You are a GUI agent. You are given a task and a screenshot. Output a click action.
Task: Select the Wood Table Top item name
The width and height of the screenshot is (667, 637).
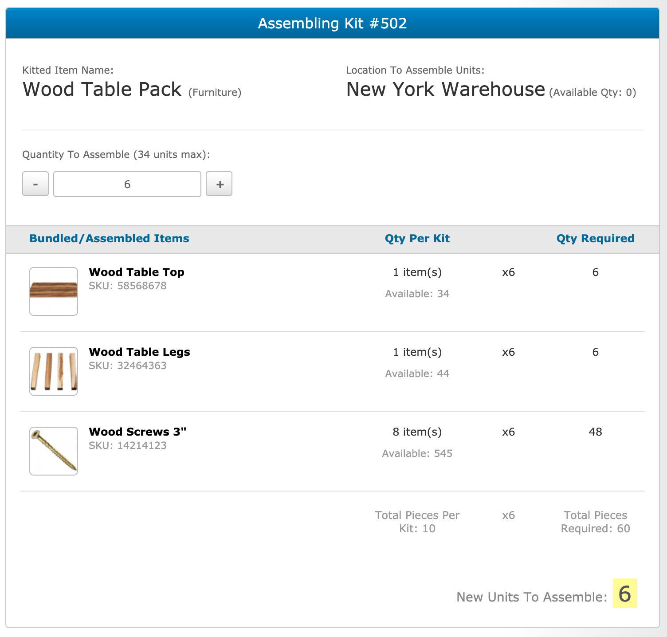[137, 272]
